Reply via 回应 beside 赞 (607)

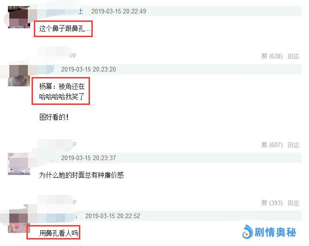(x=293, y=145)
